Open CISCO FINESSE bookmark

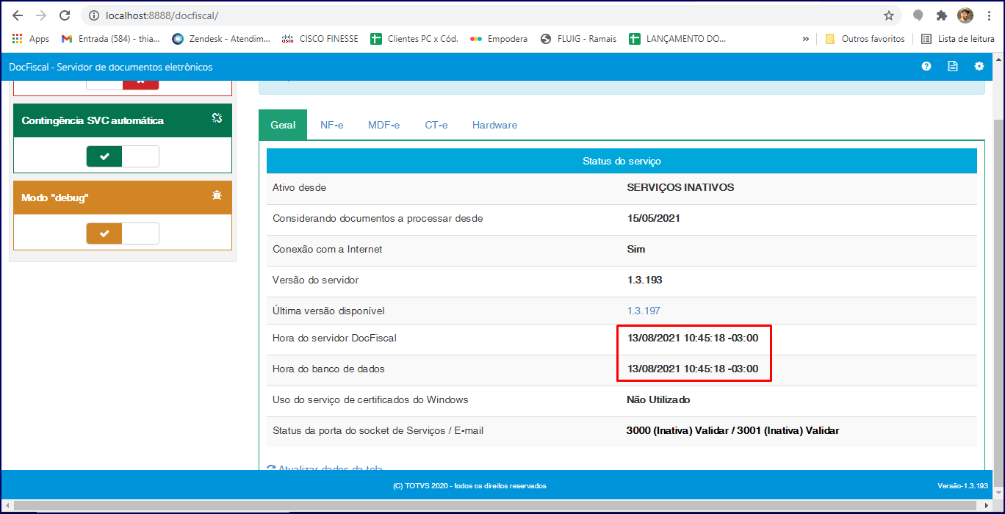[x=320, y=39]
